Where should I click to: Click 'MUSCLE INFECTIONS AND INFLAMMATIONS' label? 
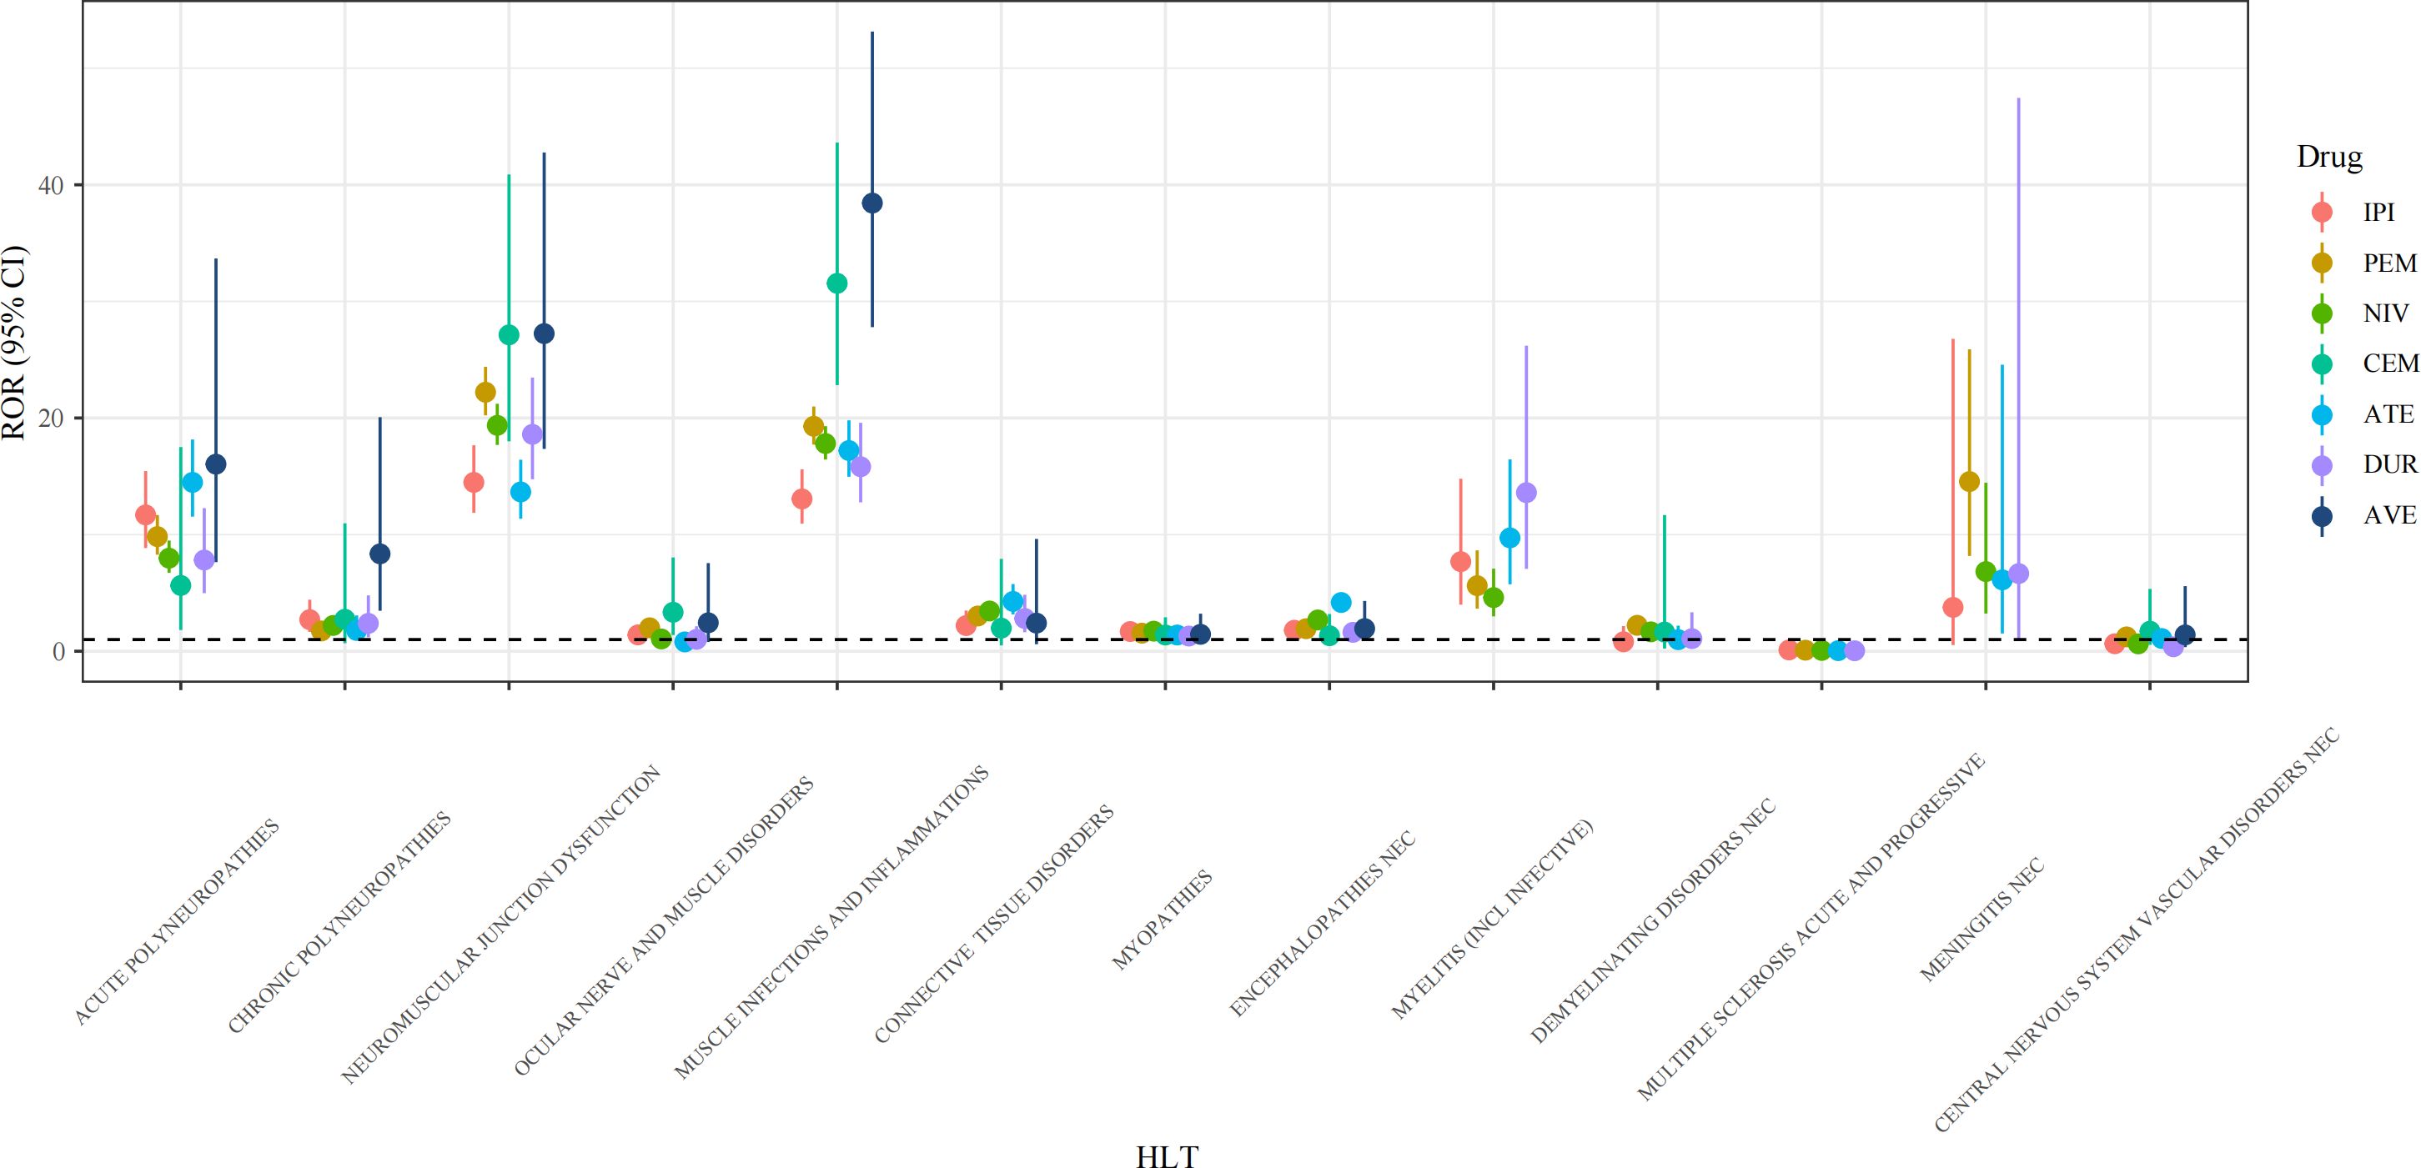(x=831, y=923)
